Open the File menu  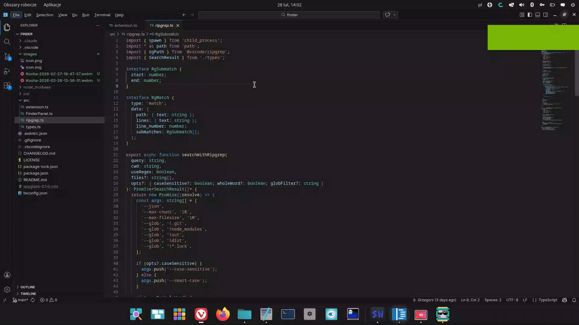pos(16,14)
